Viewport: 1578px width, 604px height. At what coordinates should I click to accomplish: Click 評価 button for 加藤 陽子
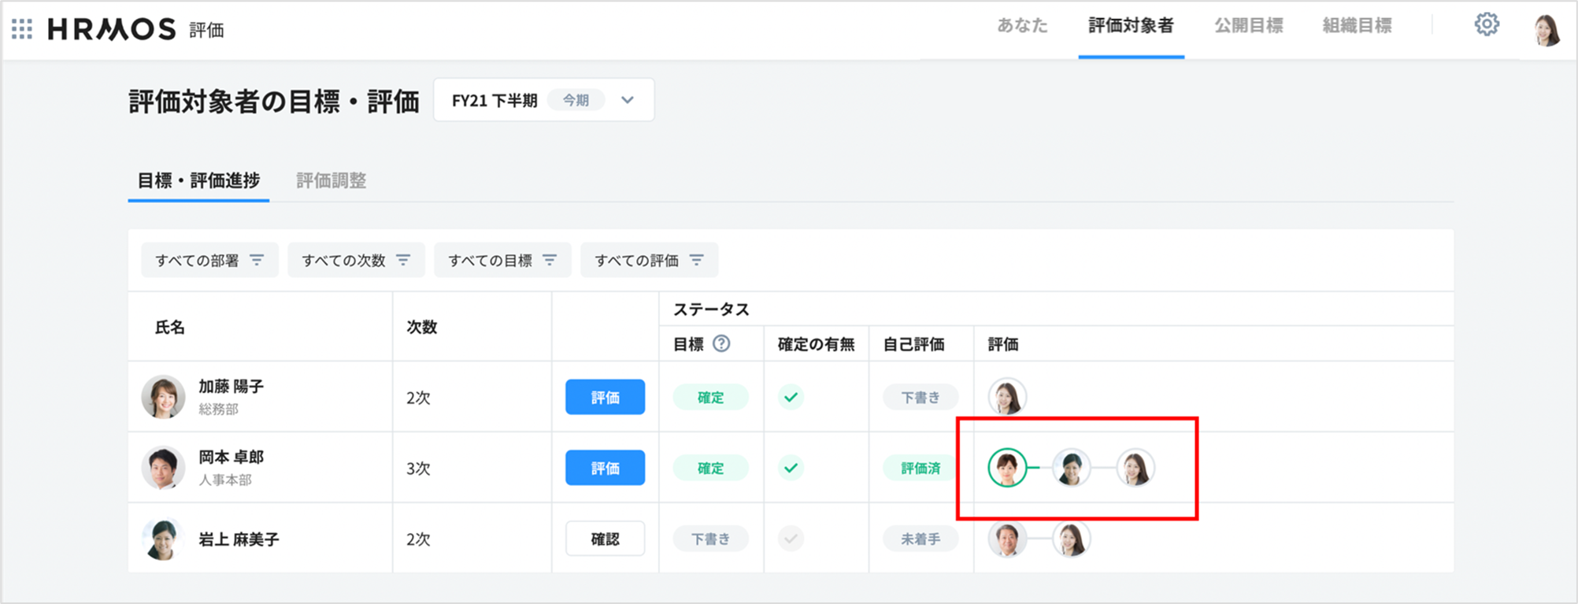pyautogui.click(x=605, y=398)
